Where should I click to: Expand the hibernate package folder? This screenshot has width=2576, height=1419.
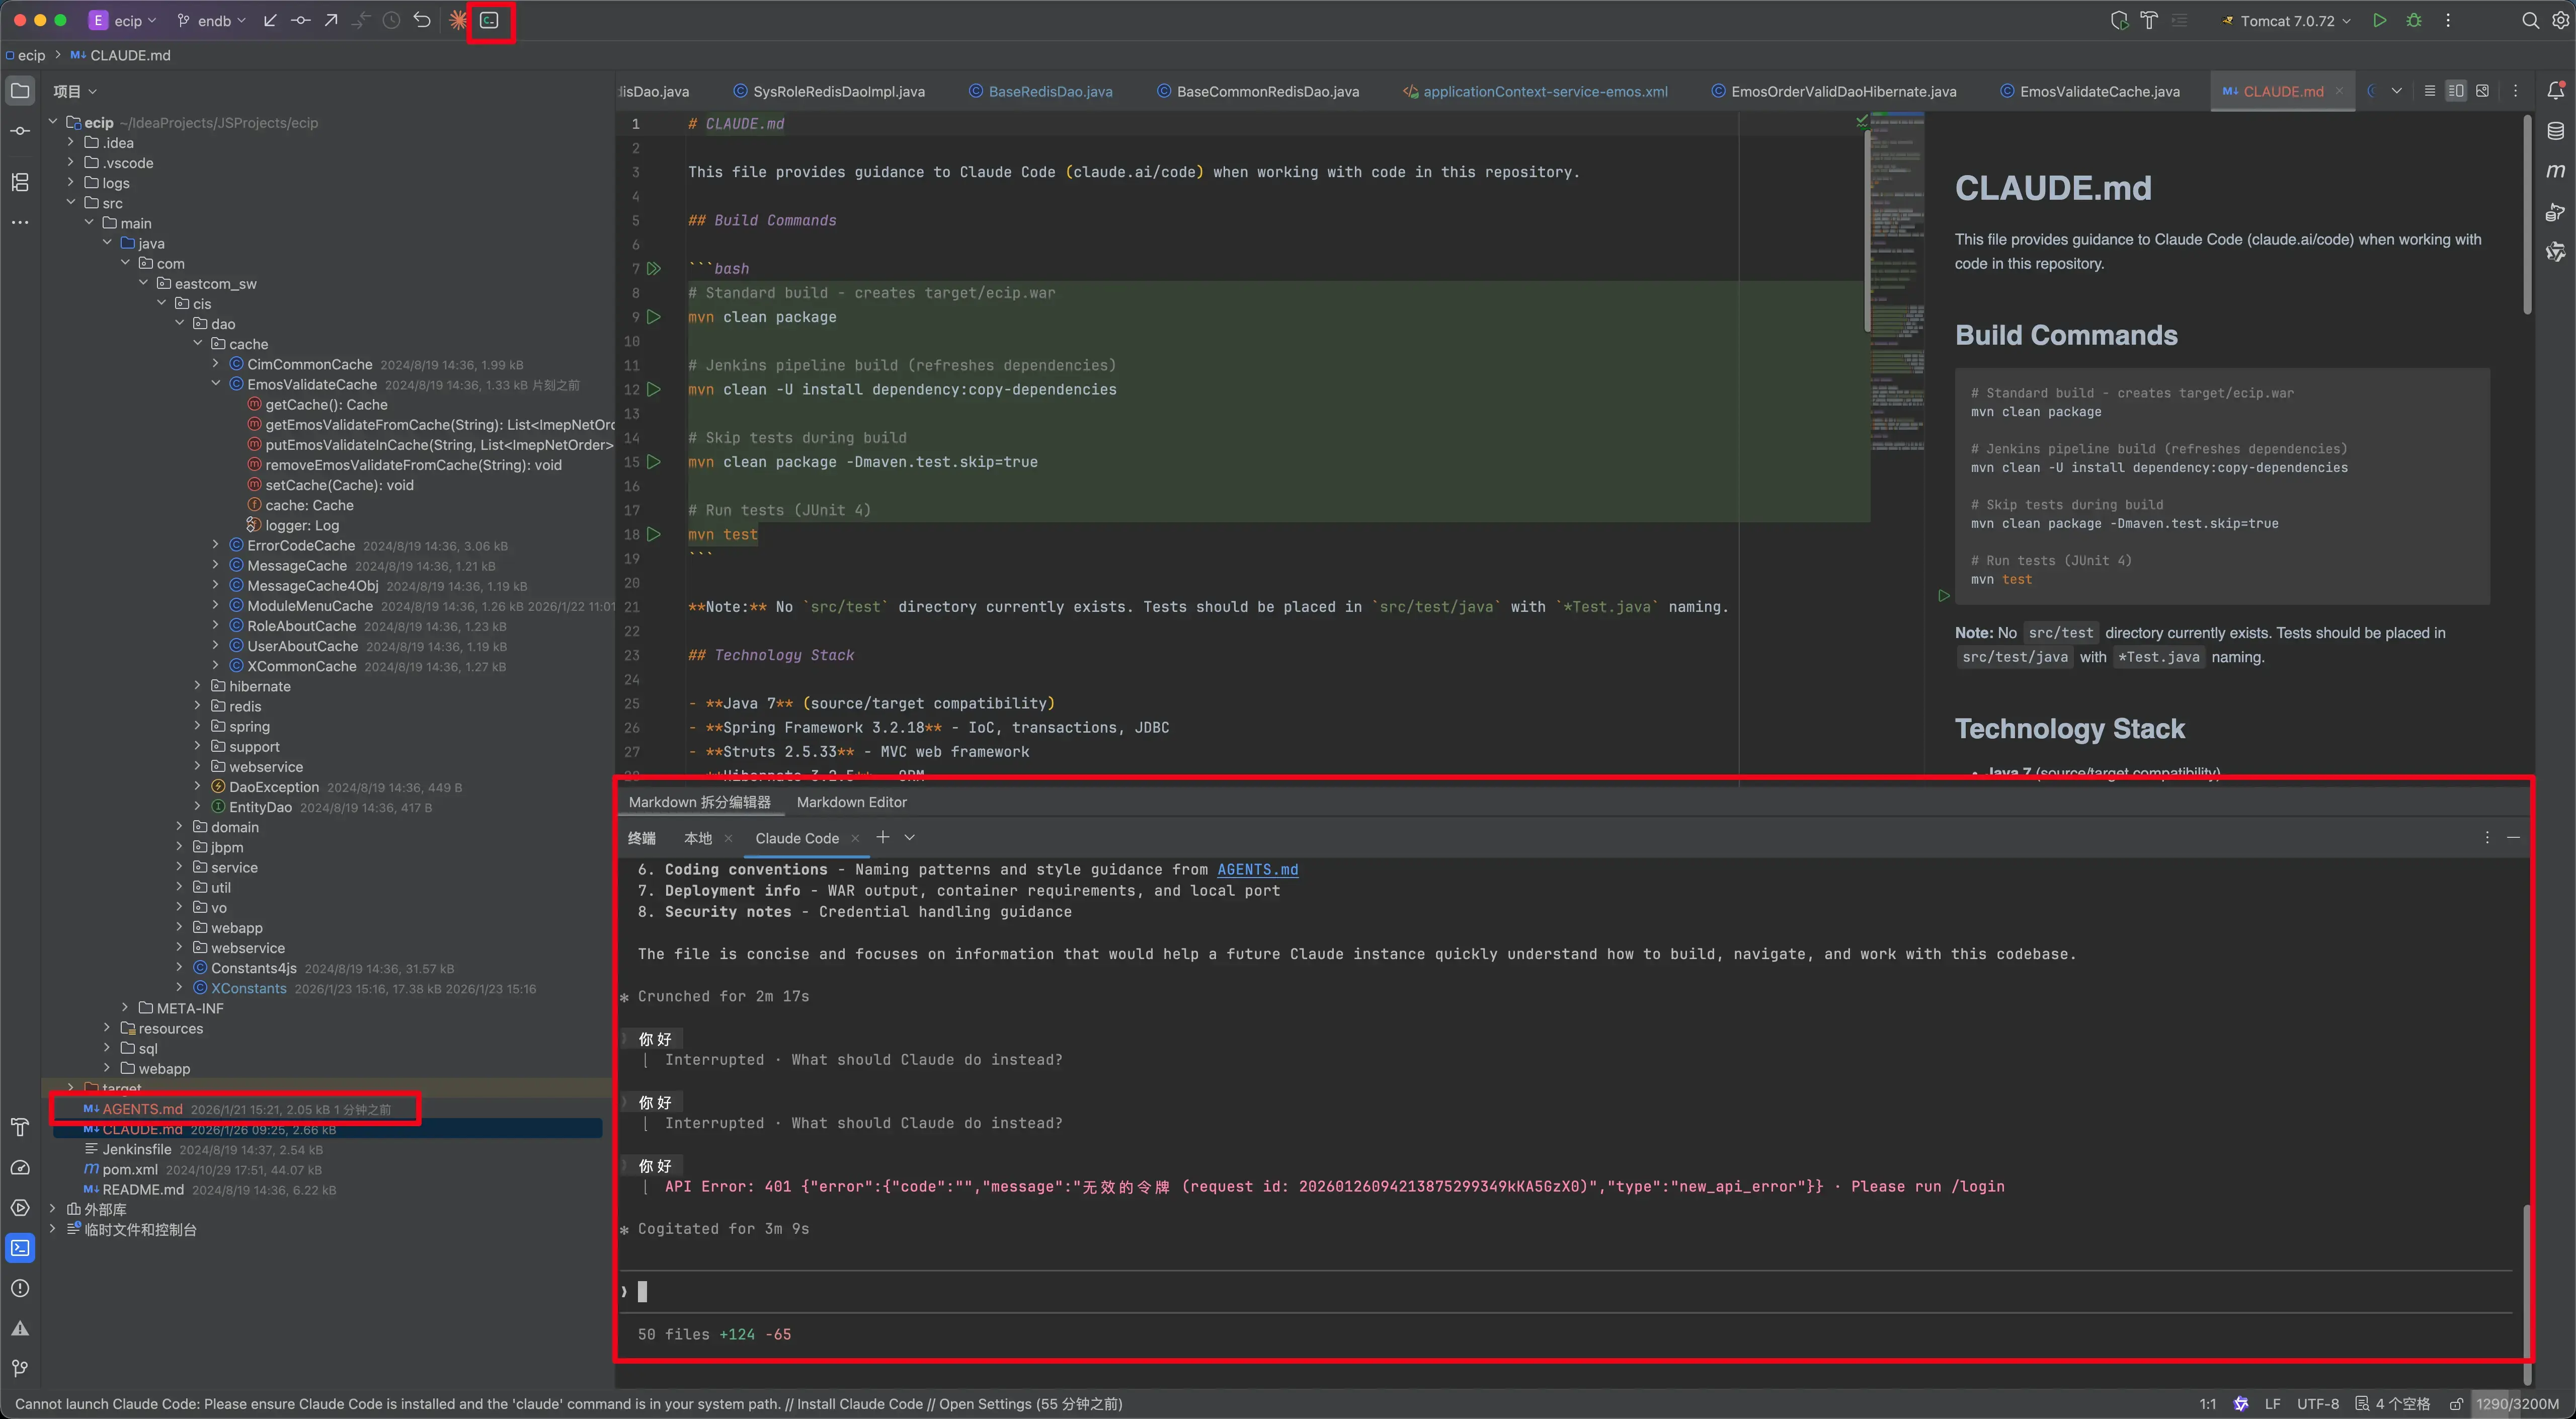click(197, 686)
